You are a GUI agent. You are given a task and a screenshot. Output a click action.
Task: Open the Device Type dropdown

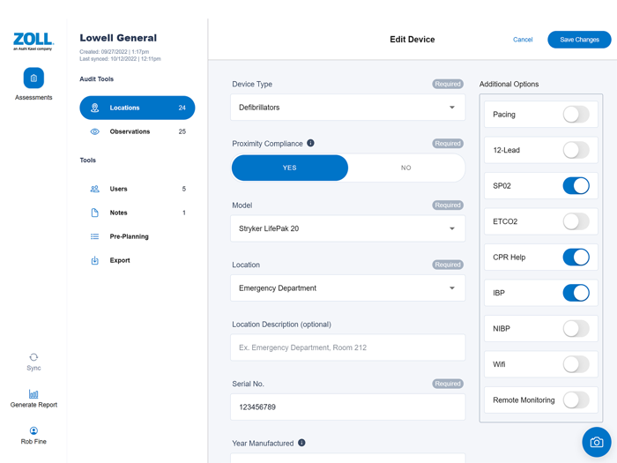348,107
